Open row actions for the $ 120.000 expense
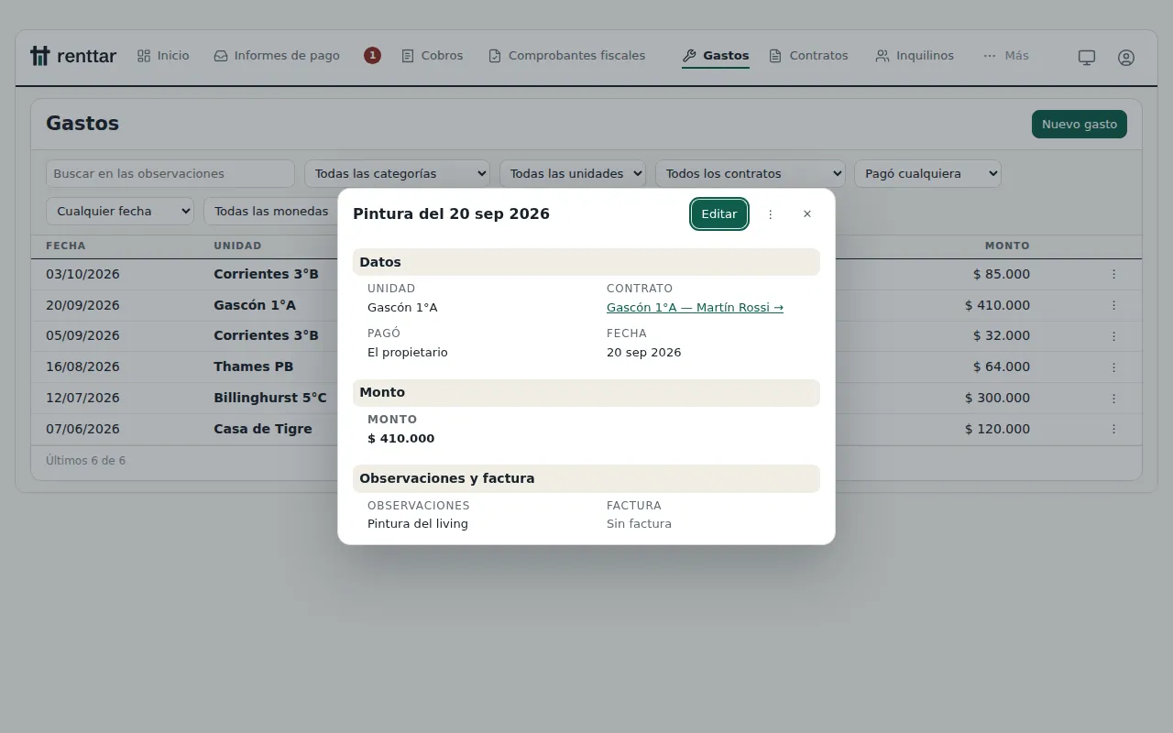 (x=1114, y=429)
